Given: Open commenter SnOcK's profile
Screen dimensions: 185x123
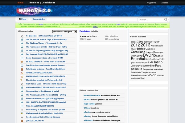Looking at the screenshot, I should pos(87,100).
